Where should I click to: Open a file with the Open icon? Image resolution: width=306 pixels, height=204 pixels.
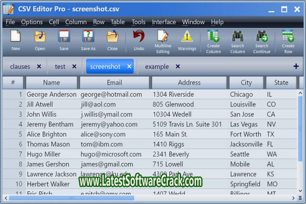click(40, 37)
